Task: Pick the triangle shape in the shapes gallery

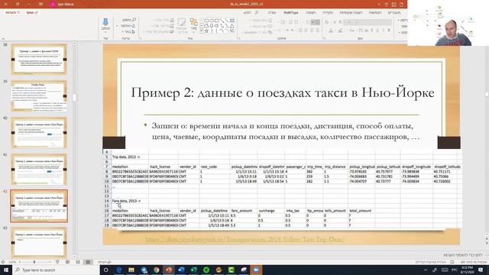Action: tap(232, 26)
